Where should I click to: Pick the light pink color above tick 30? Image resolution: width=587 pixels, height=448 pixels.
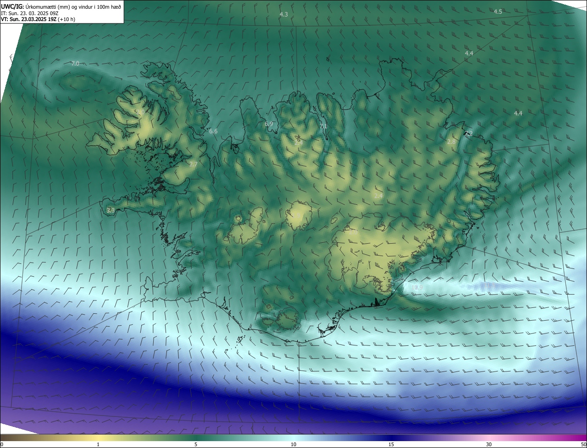tap(489, 437)
